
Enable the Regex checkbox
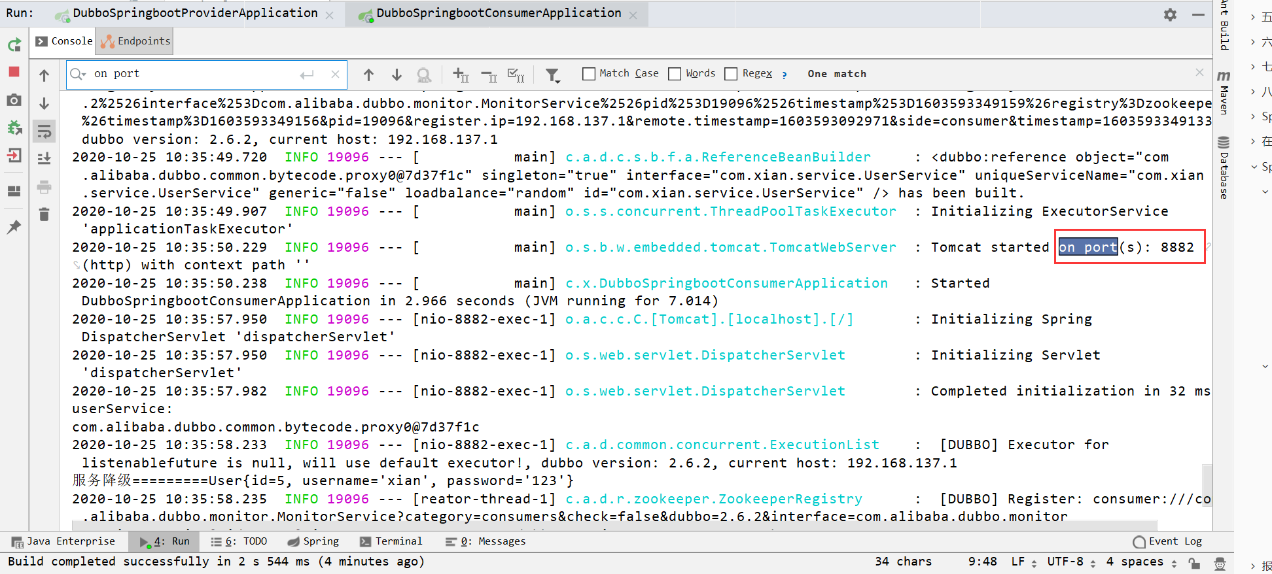pyautogui.click(x=731, y=74)
